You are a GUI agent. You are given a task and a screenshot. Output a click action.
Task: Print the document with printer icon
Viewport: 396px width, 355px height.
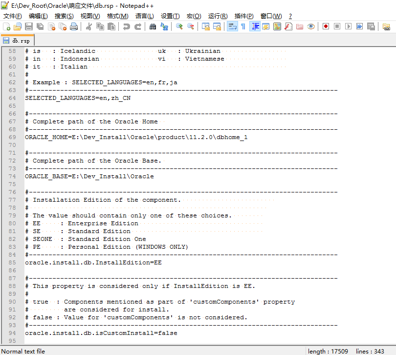coord(74,26)
